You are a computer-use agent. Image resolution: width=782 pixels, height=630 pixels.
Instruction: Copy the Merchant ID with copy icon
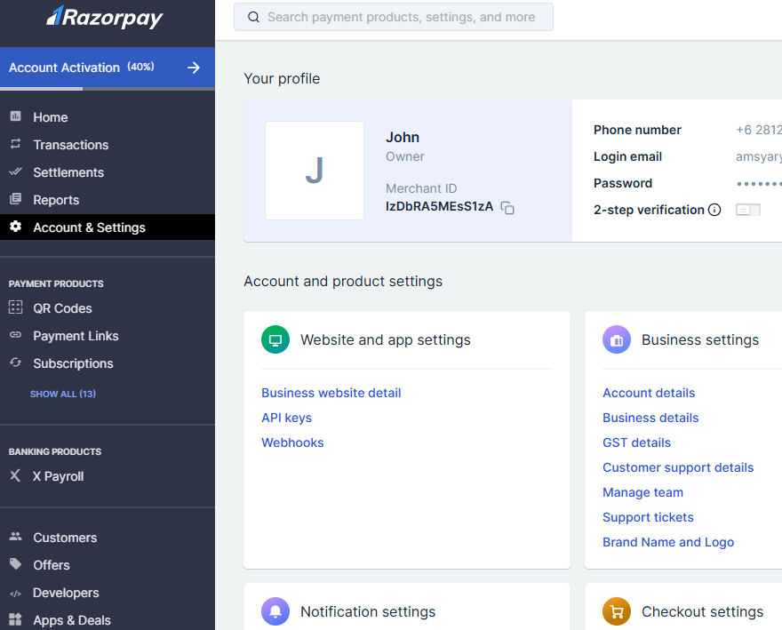pos(507,208)
